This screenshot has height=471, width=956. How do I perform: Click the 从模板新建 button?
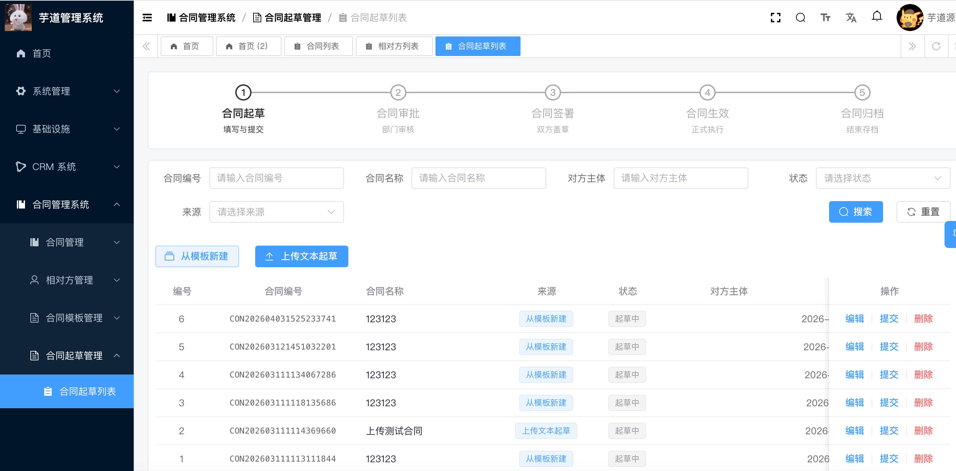(197, 256)
